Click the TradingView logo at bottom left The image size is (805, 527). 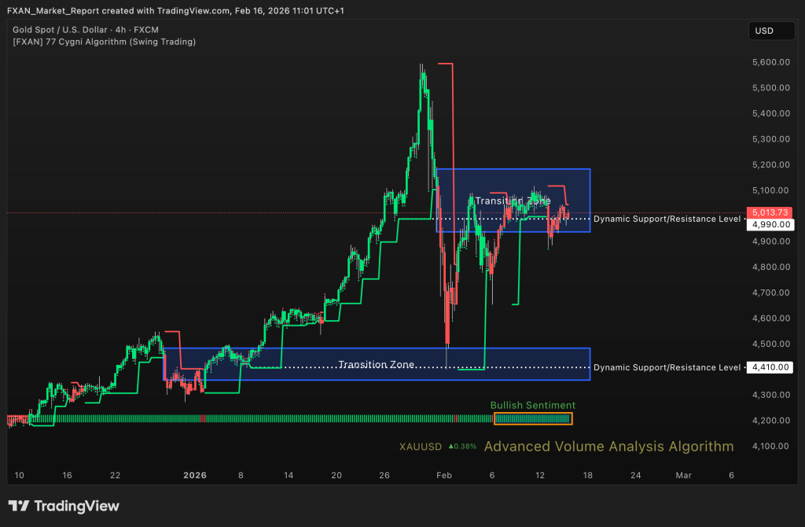(x=64, y=506)
